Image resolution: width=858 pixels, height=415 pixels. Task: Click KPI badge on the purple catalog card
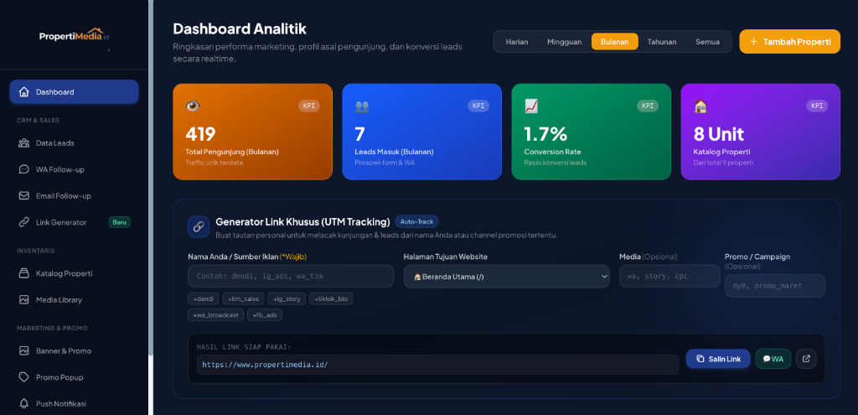coord(817,106)
